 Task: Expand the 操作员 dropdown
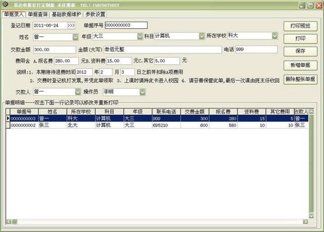[143, 92]
